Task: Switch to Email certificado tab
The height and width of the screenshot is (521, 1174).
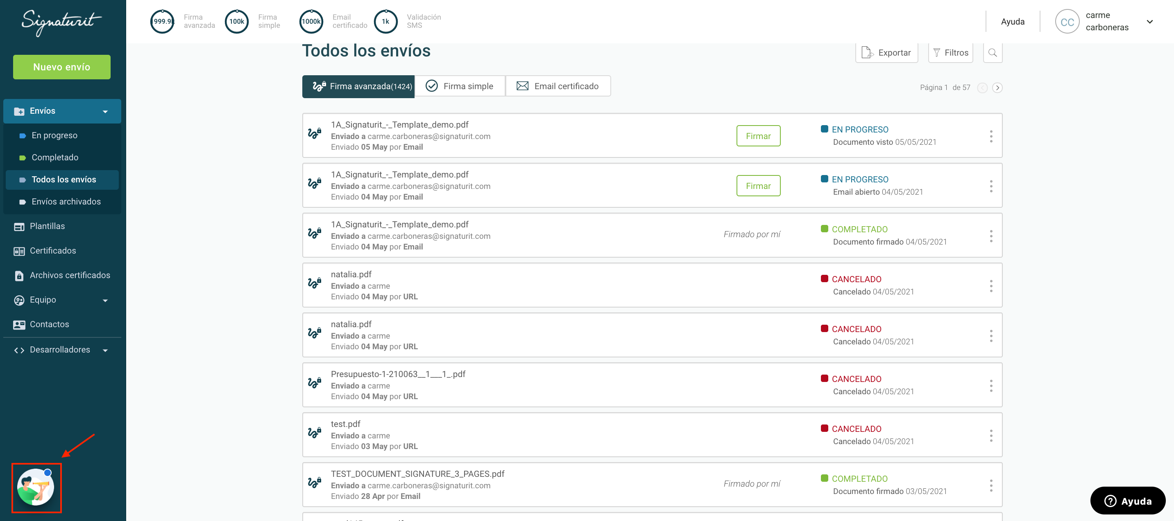Action: (x=558, y=86)
